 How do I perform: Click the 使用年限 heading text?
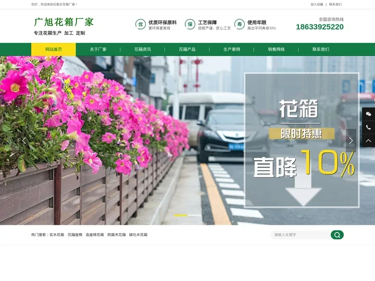click(x=257, y=22)
